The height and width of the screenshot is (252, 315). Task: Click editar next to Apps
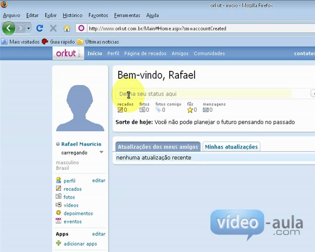click(99, 234)
